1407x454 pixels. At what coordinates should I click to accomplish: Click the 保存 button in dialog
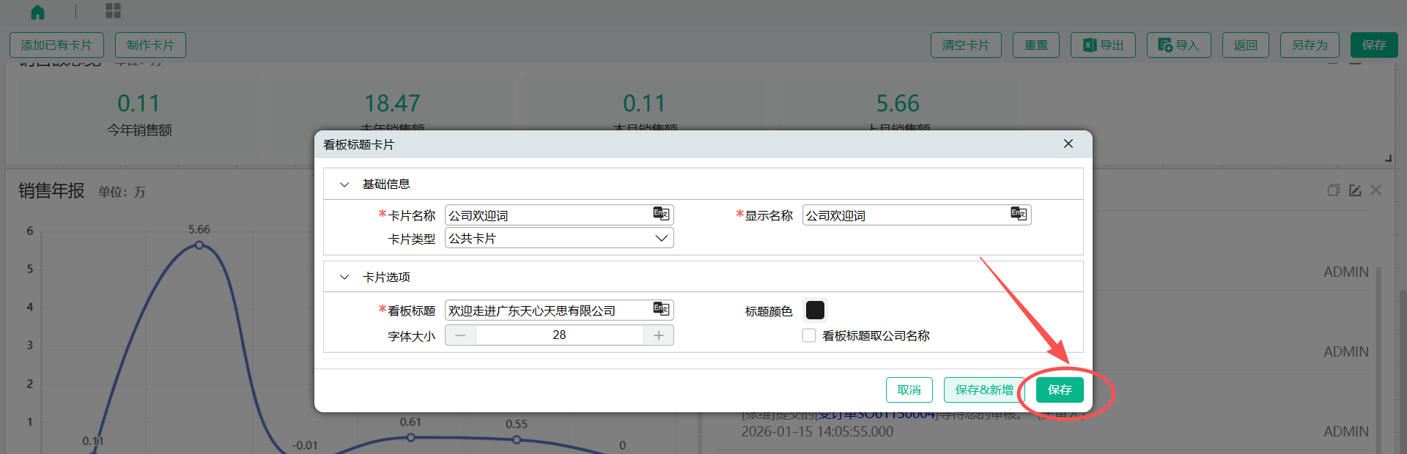click(x=1060, y=390)
